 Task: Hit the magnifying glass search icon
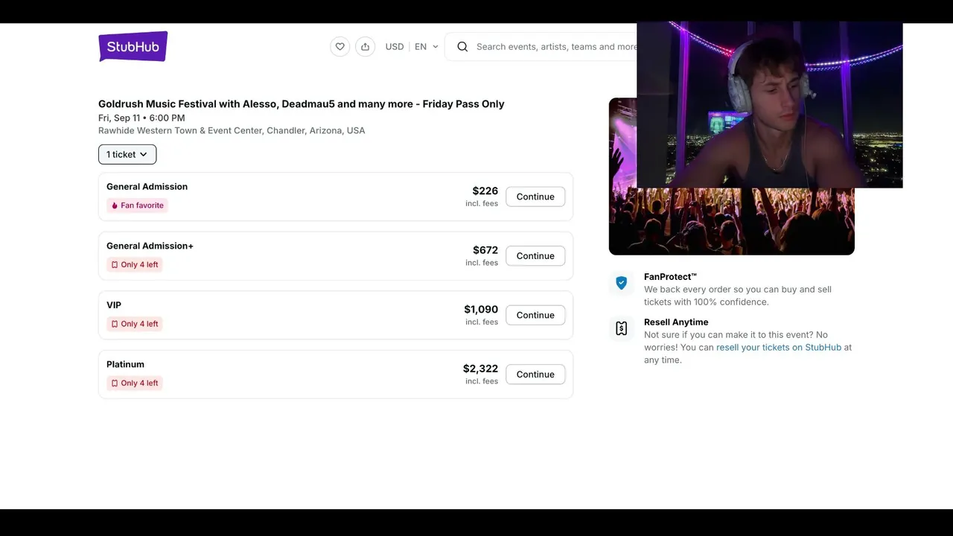(x=462, y=46)
